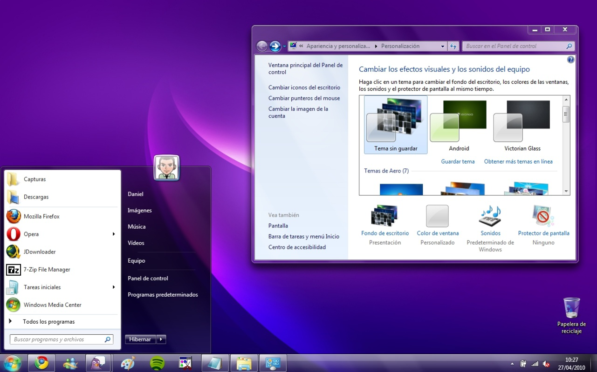Click the theme list scrollbar up arrow
This screenshot has width=597, height=372.
566,100
